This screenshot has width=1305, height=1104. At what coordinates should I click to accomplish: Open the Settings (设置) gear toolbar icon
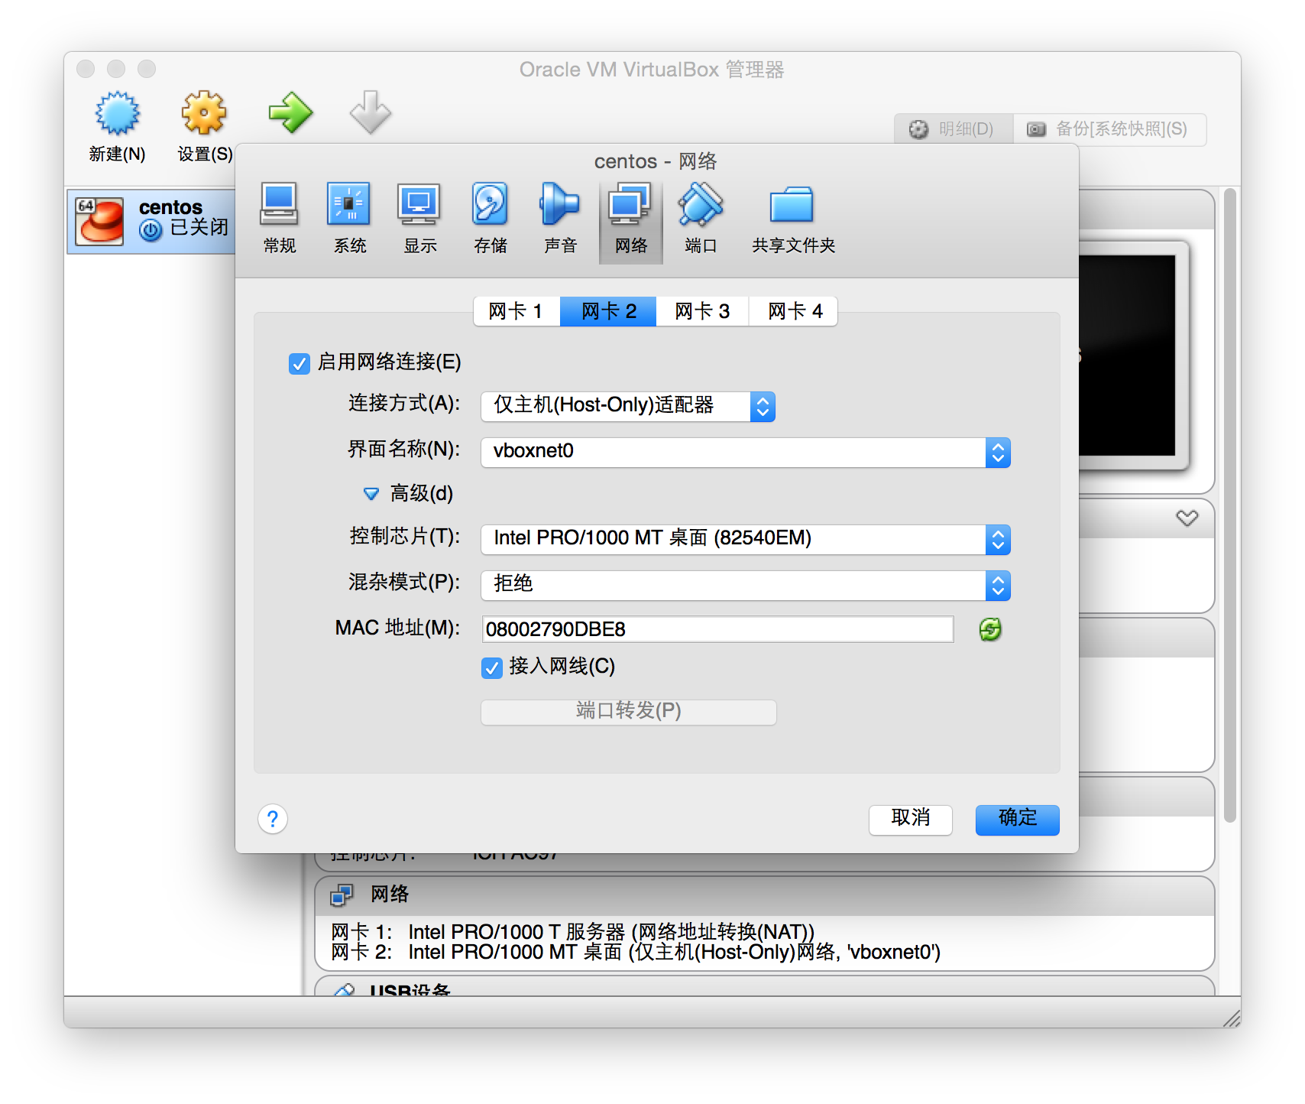coord(204,113)
